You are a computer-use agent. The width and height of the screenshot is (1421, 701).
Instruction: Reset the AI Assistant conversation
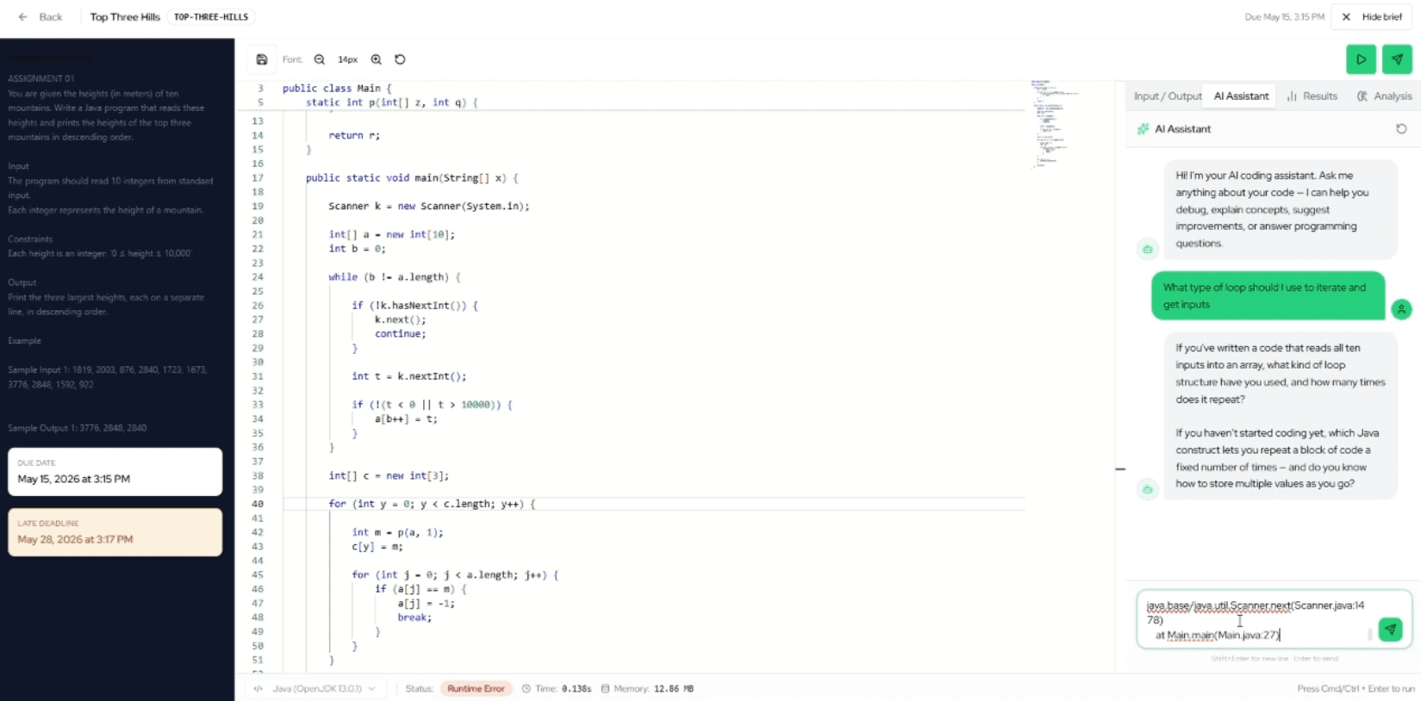coord(1401,128)
